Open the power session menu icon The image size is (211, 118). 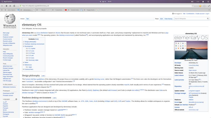pyautogui.click(x=208, y=2)
